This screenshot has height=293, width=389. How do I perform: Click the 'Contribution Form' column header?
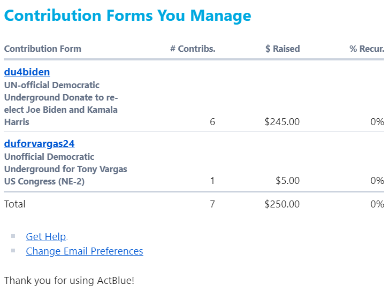(43, 49)
